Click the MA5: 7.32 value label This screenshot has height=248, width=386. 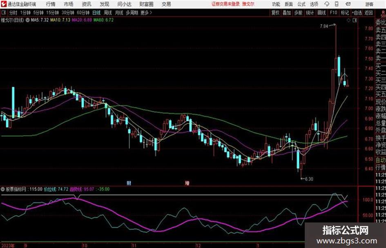click(40, 20)
